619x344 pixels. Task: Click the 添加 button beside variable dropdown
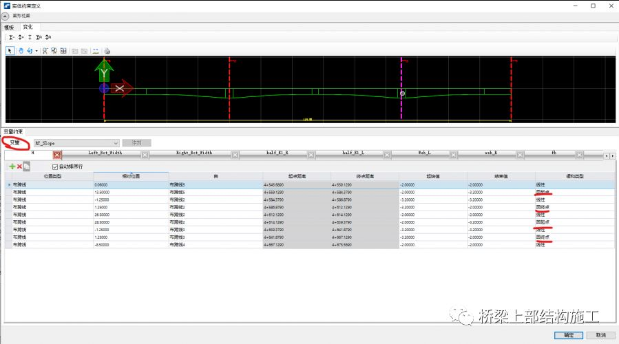point(136,143)
